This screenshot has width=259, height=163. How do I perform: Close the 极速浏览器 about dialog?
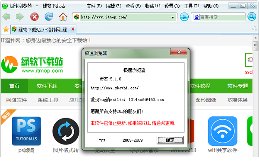point(179,52)
